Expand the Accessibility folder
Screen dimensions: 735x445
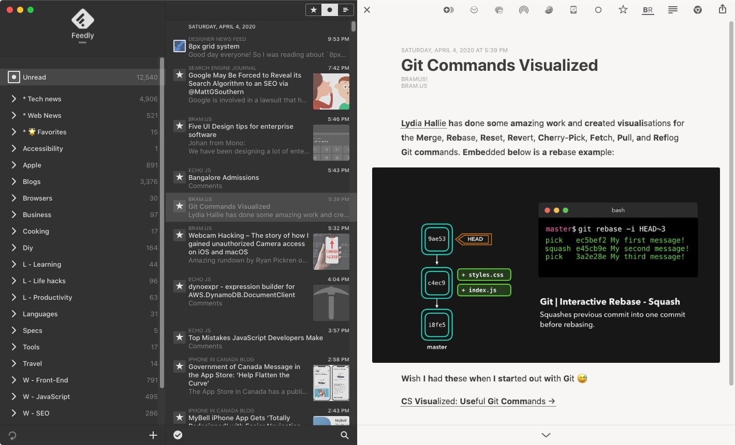[x=13, y=148]
